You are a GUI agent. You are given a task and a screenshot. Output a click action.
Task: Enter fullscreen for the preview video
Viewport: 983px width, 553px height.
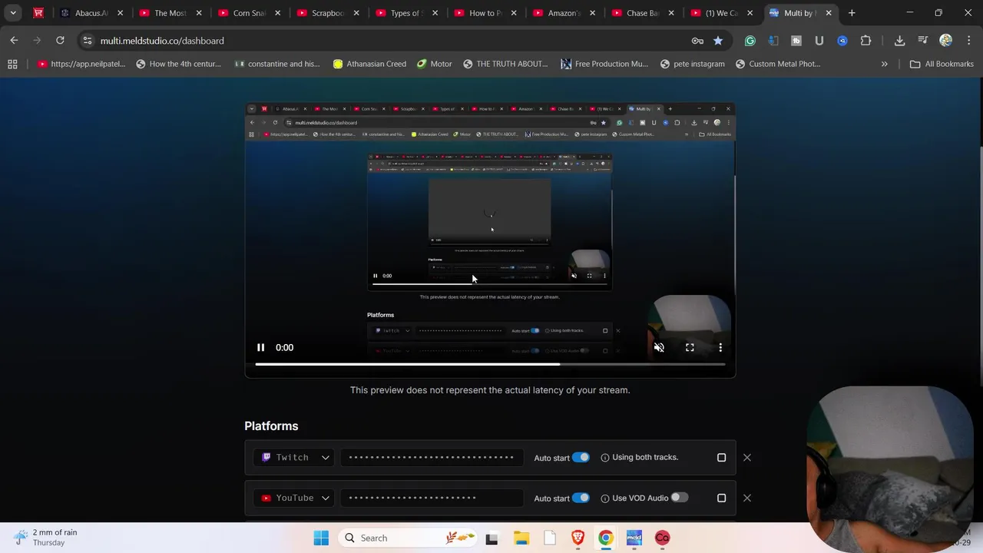[690, 347]
